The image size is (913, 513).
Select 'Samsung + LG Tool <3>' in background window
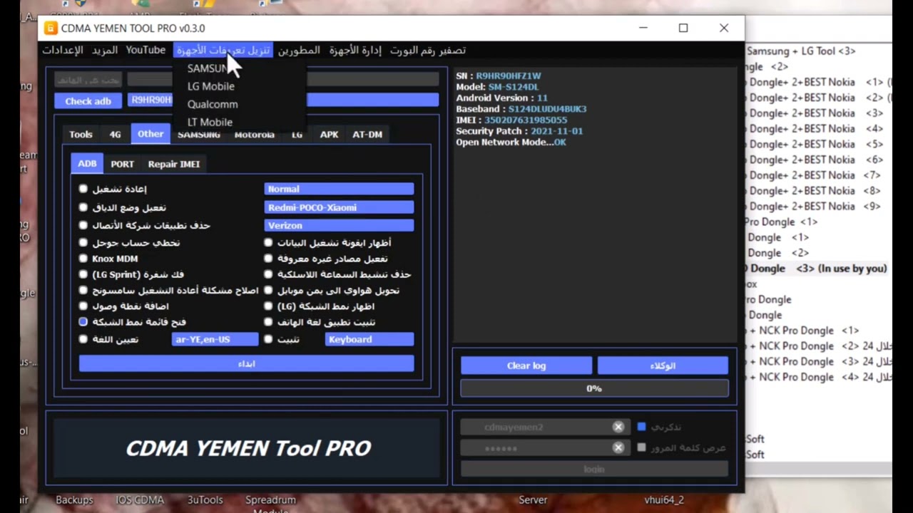801,51
